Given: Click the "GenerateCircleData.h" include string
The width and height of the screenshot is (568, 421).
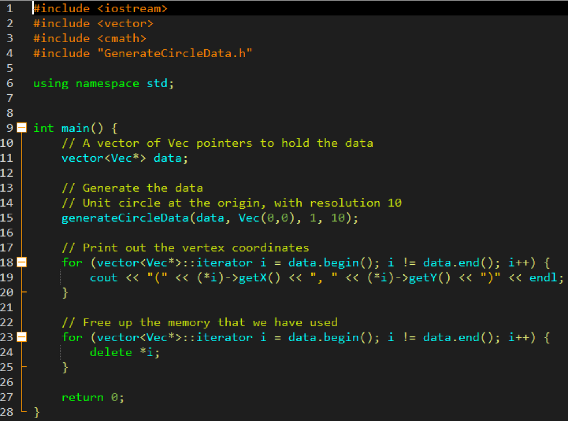Looking at the screenshot, I should pyautogui.click(x=171, y=53).
